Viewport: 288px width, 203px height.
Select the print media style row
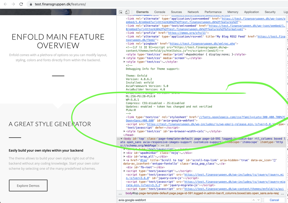(x=186, y=54)
